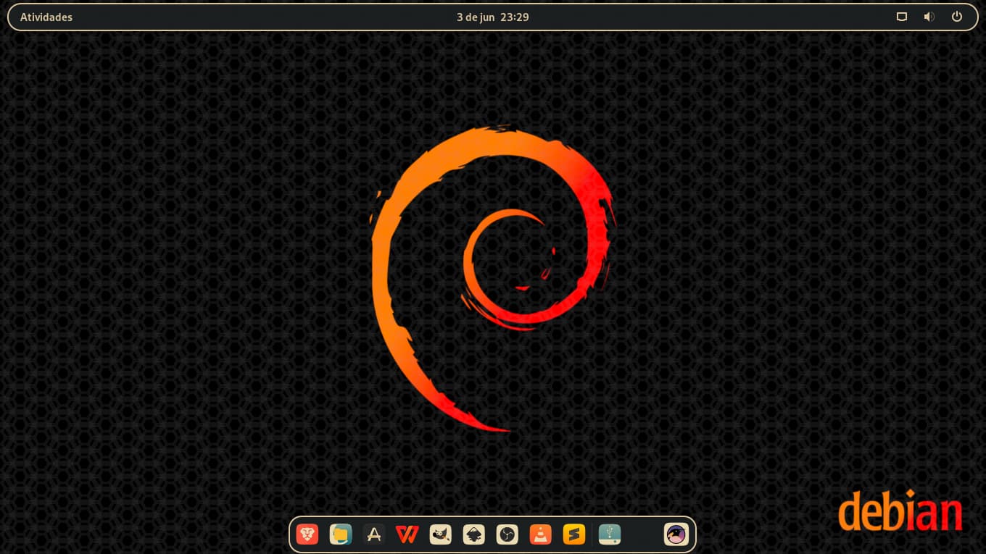986x554 pixels.
Task: Open the USB drive icon in dock
Action: pos(610,534)
